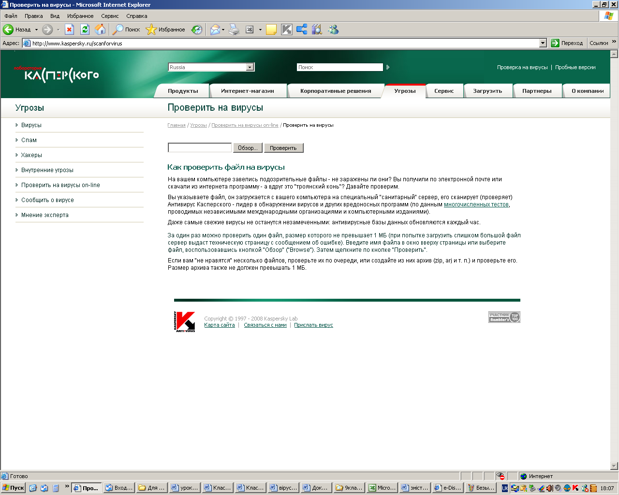Click the Kaspersky Anti-Virus footer logo
619x495 pixels.
[x=185, y=321]
